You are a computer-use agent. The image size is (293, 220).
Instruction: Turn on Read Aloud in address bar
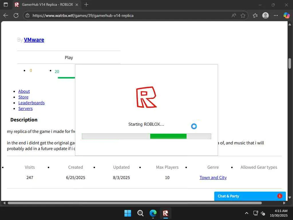233,15
